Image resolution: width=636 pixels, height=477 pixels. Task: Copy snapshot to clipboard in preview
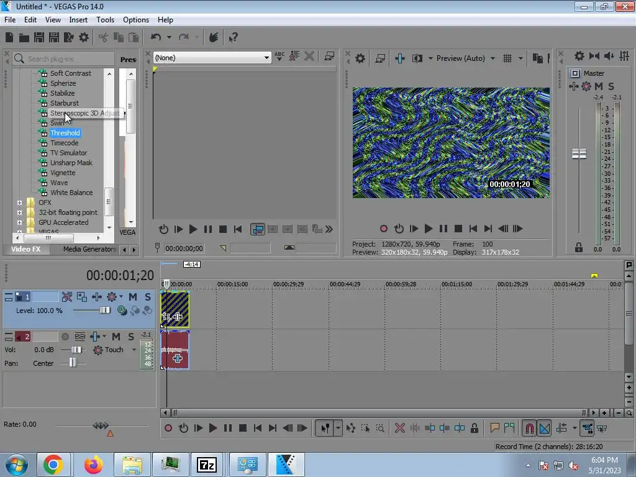pyautogui.click(x=537, y=58)
